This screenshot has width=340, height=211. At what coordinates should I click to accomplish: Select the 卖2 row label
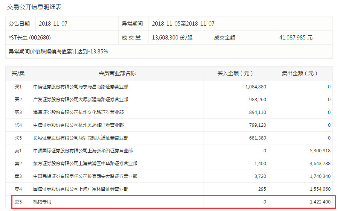[x=18, y=163]
